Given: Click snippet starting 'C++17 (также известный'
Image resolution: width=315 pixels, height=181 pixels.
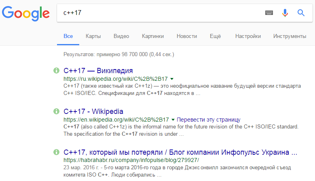Looking at the screenshot, I should point(182,90).
